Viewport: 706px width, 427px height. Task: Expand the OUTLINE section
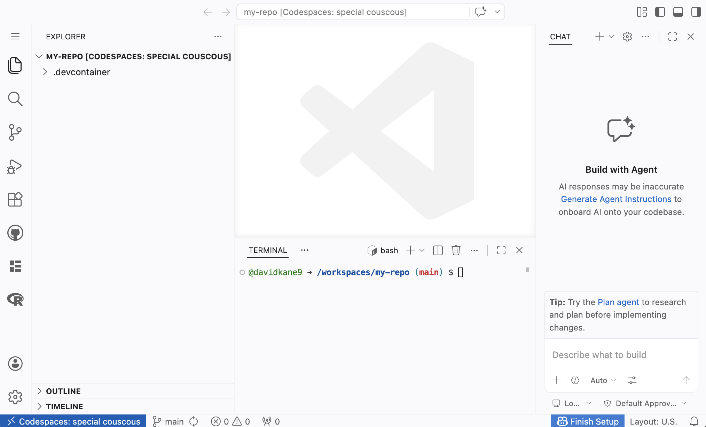(63, 391)
